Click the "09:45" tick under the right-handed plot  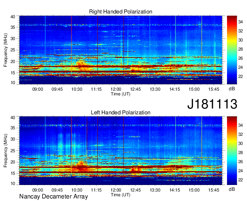pos(57,89)
